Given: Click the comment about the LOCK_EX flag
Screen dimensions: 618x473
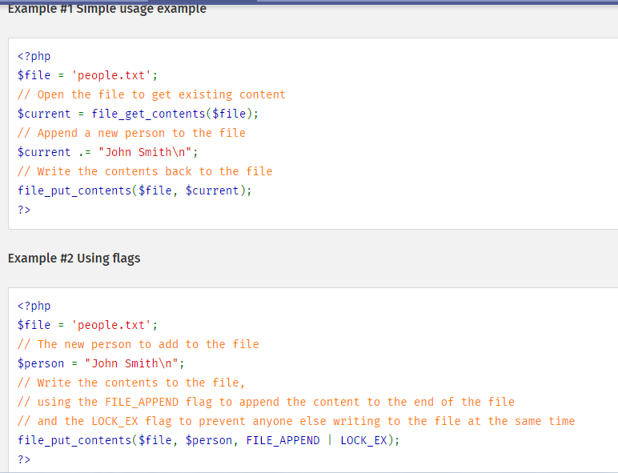Looking at the screenshot, I should [x=296, y=421].
